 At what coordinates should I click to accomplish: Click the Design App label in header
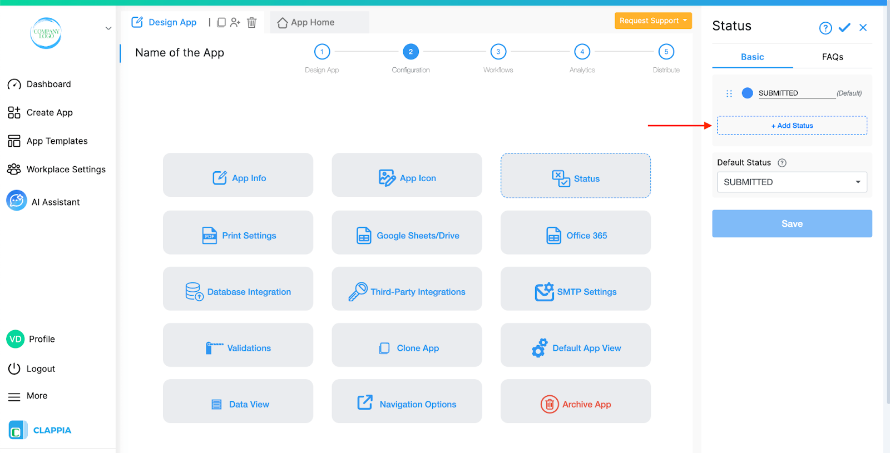(x=172, y=22)
